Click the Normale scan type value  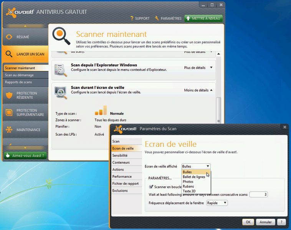(x=117, y=113)
